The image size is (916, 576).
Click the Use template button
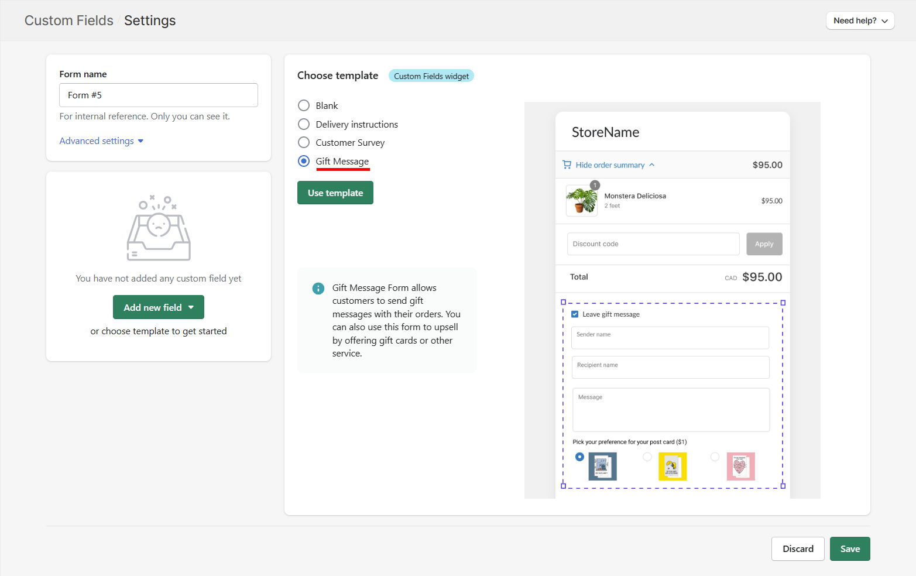pyautogui.click(x=335, y=193)
